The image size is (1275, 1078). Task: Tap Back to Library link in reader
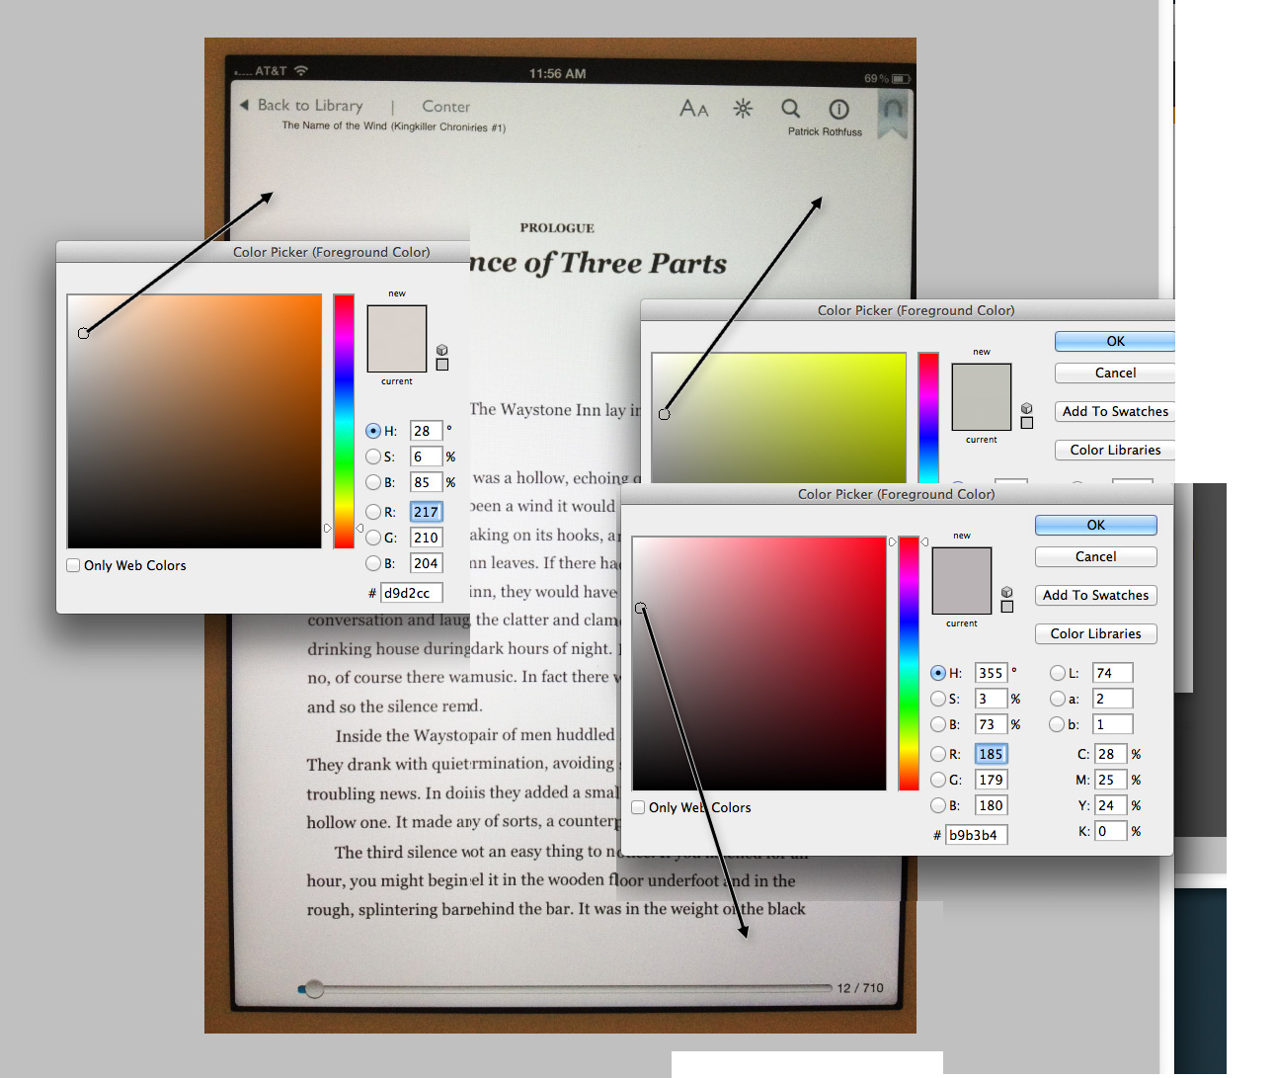310,105
